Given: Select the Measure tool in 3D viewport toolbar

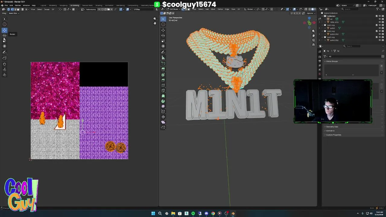Looking at the screenshot, I should [163, 58].
